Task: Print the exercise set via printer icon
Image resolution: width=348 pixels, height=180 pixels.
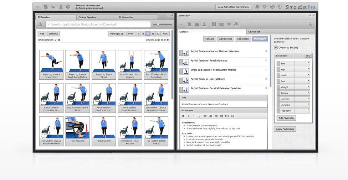Action: 229,24
